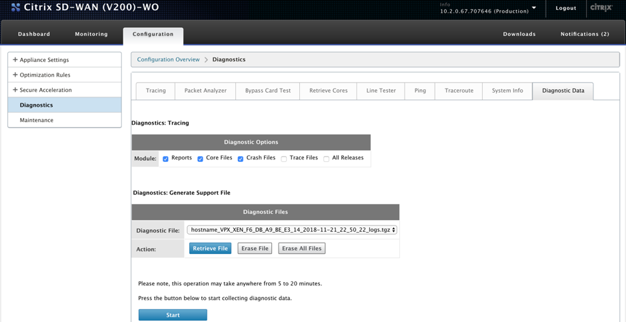This screenshot has height=322, width=626.
Task: Expand Optimization Rules plus icon
Action: tap(15, 75)
